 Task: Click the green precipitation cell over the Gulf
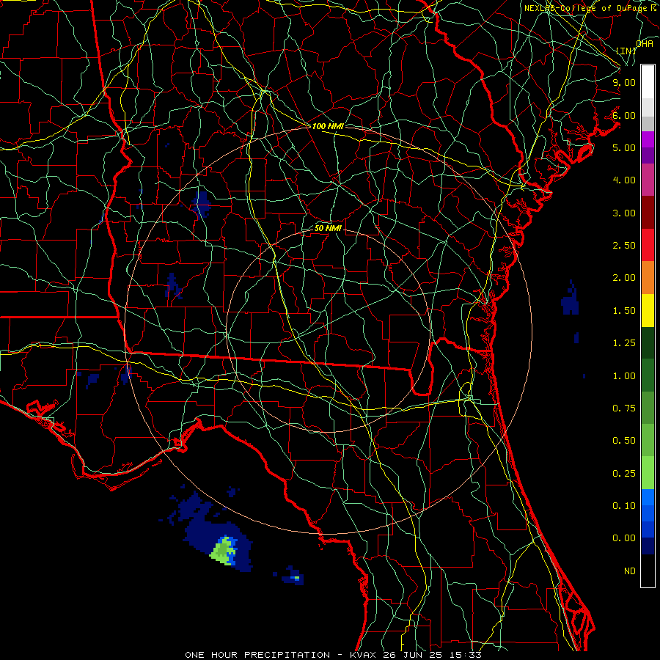click(x=223, y=551)
